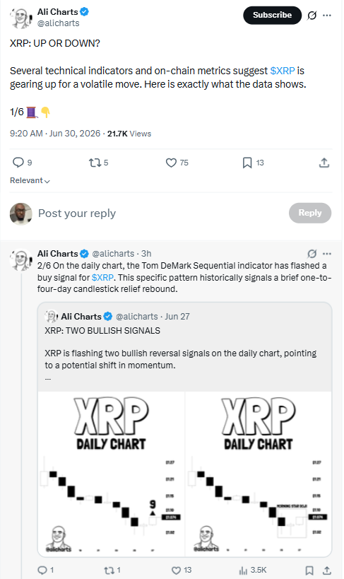Open the $XRP cashtag in the main post
344x579 pixels.
pyautogui.click(x=283, y=71)
